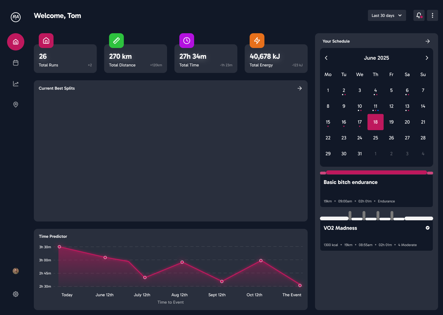The height and width of the screenshot is (315, 443).
Task: Open Current Best Splits arrow
Action: (300, 88)
